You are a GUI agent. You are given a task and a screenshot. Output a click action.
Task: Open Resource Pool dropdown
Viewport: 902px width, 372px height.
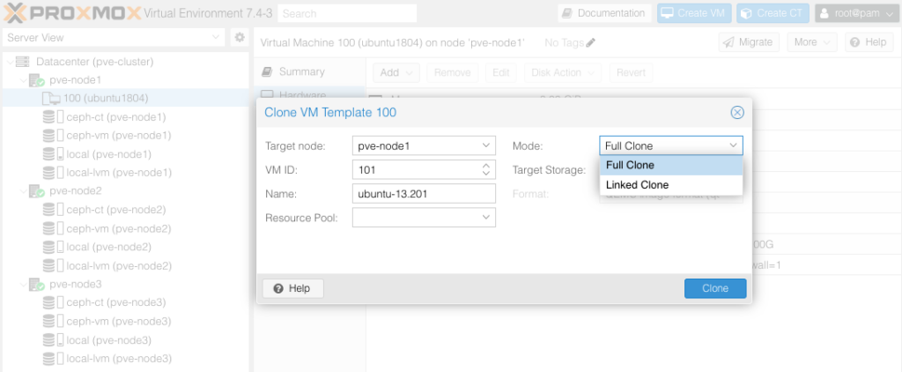coord(485,218)
